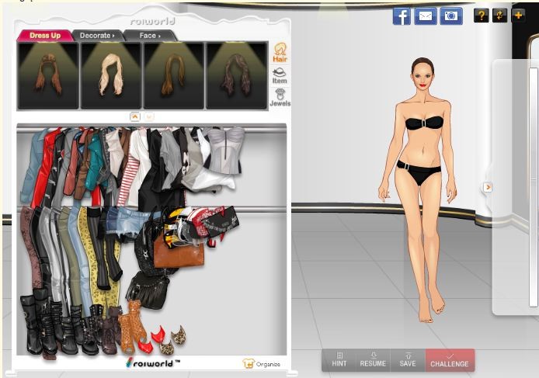The image size is (539, 378).
Task: Choose the blonde wavy hair thumbnail
Action: click(x=110, y=75)
